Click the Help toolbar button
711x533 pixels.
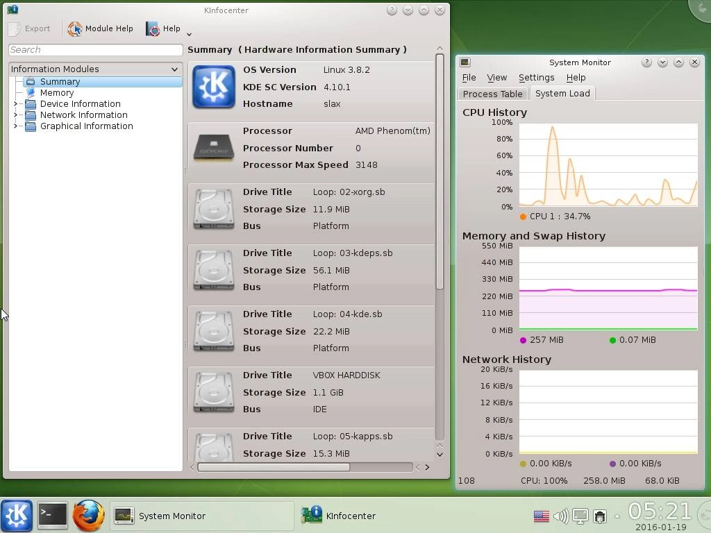(x=162, y=28)
